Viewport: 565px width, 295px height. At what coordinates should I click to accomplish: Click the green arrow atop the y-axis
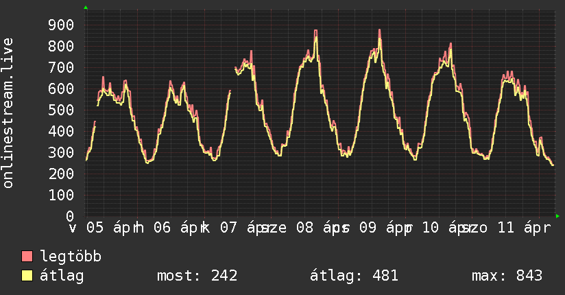click(86, 8)
